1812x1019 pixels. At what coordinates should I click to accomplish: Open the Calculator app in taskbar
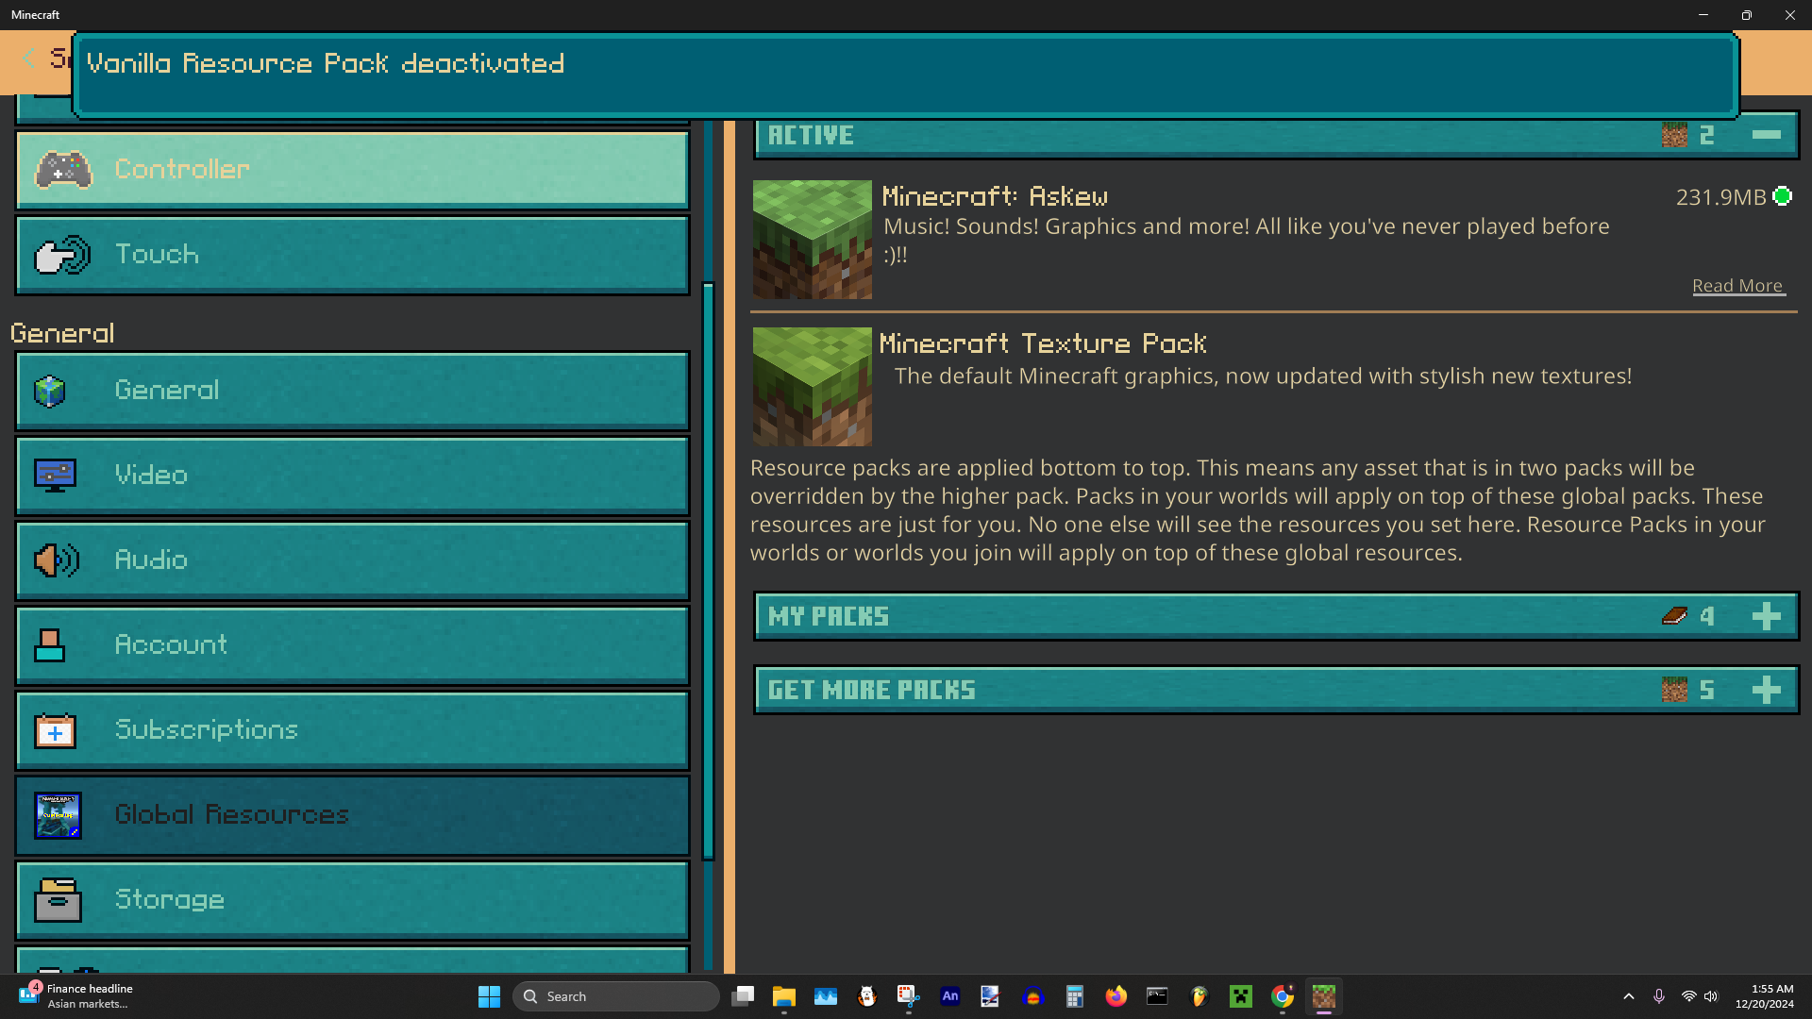coord(1075,996)
